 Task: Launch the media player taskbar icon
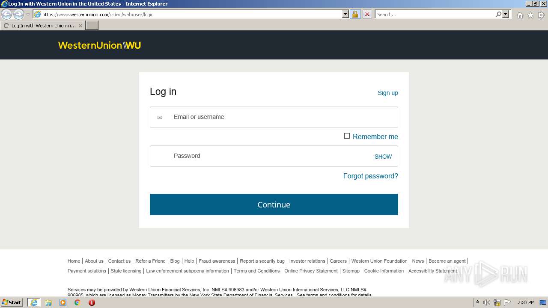63,302
